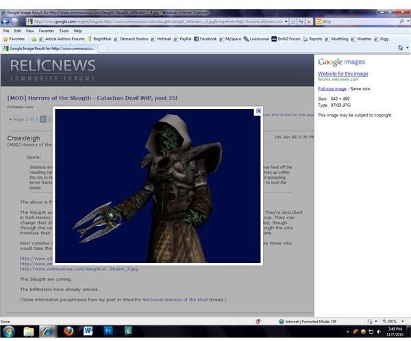Viewport: 411px width, 341px height.
Task: Open the recent pages dropdown arrow
Action: point(22,21)
